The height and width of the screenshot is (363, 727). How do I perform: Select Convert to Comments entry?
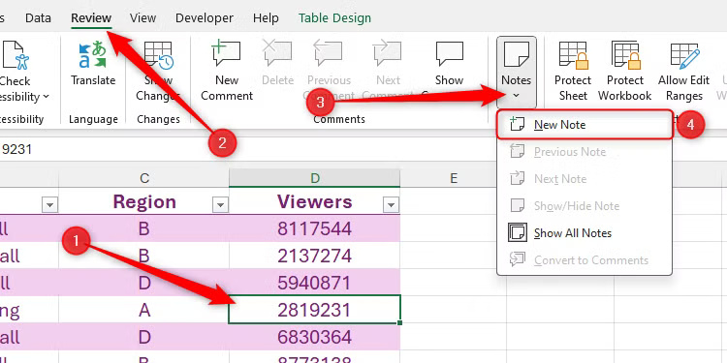585,259
